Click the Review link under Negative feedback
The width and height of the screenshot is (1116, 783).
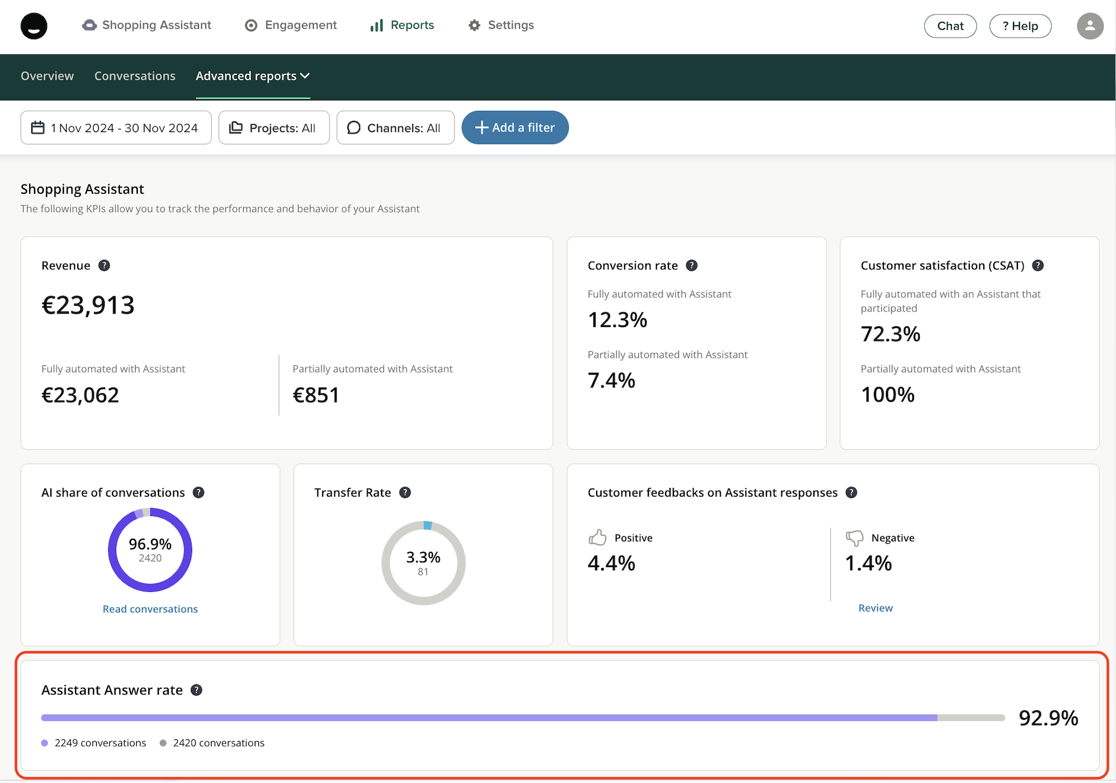coord(876,608)
